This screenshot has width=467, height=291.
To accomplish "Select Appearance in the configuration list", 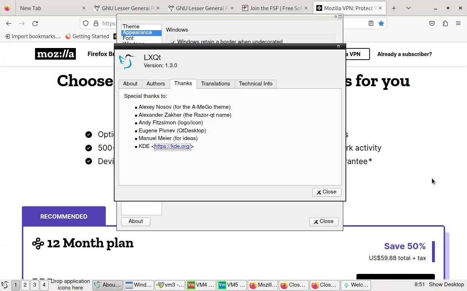I will (141, 32).
